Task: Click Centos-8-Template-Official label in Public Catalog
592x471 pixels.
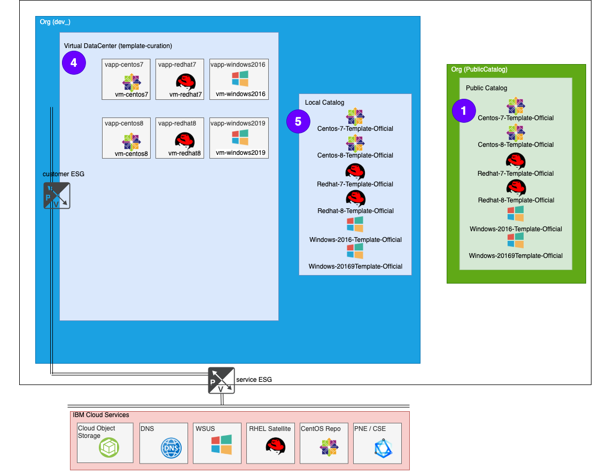Action: [516, 145]
